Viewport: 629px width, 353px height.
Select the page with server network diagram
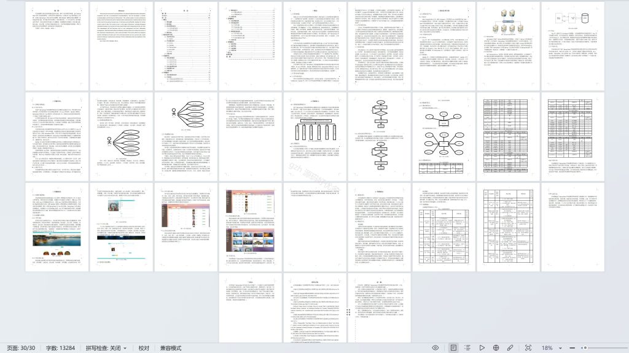point(508,46)
